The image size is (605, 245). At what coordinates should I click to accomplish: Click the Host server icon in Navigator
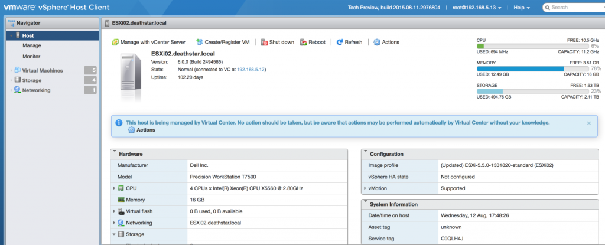[18, 35]
